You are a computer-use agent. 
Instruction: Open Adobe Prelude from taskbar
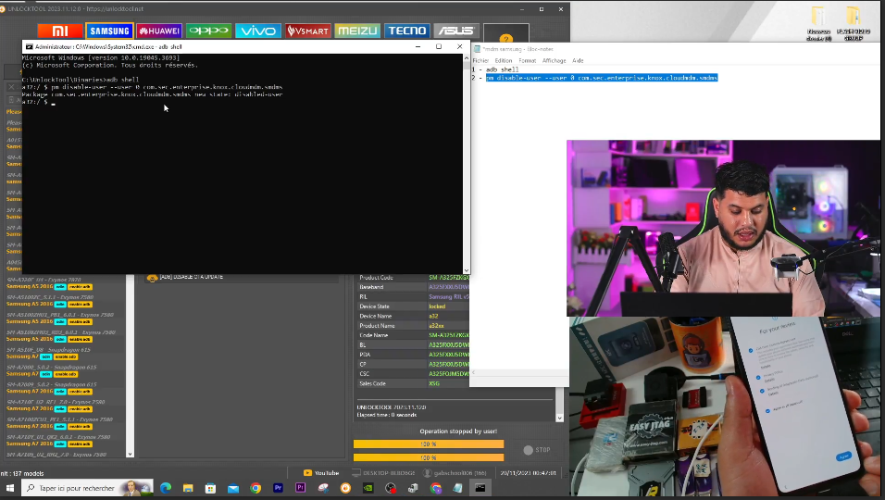coord(300,488)
